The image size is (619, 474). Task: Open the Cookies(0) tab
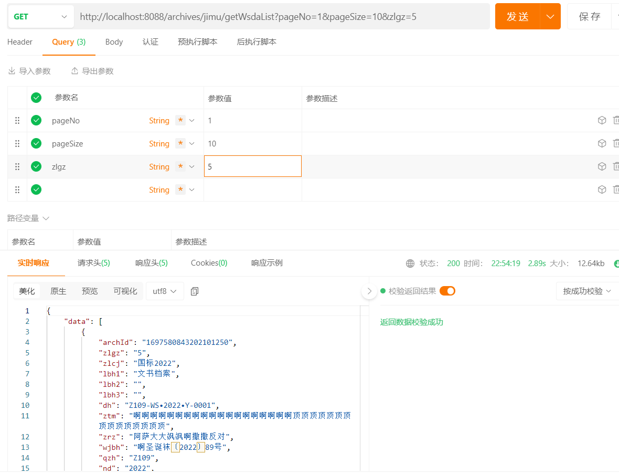[209, 263]
